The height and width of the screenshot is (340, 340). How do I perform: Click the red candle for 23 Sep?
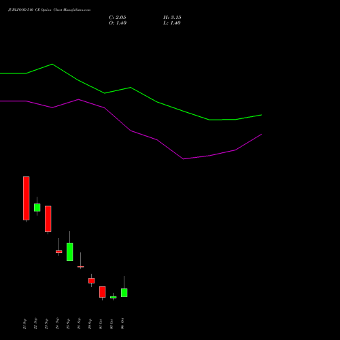coord(48,219)
